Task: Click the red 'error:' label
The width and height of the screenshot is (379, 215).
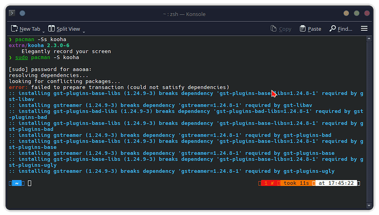Action: [x=18, y=87]
